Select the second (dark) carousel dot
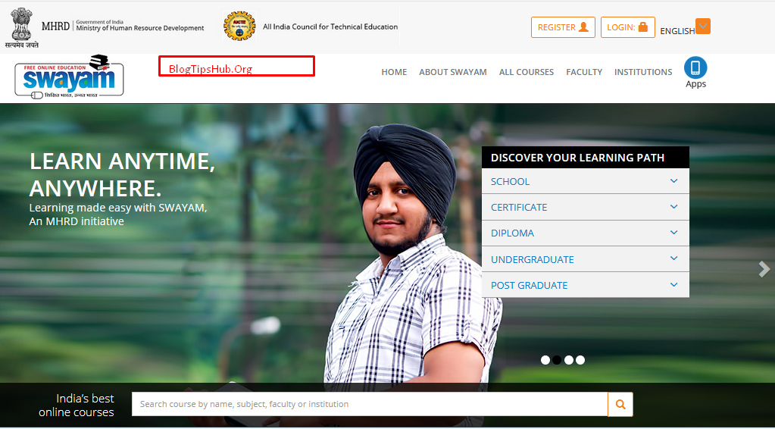 coord(557,360)
